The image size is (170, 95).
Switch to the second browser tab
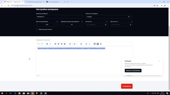[35, 2]
